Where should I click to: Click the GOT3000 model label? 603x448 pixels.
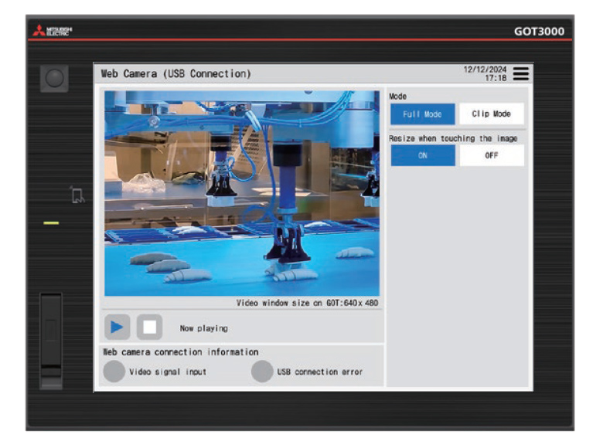[x=539, y=32]
